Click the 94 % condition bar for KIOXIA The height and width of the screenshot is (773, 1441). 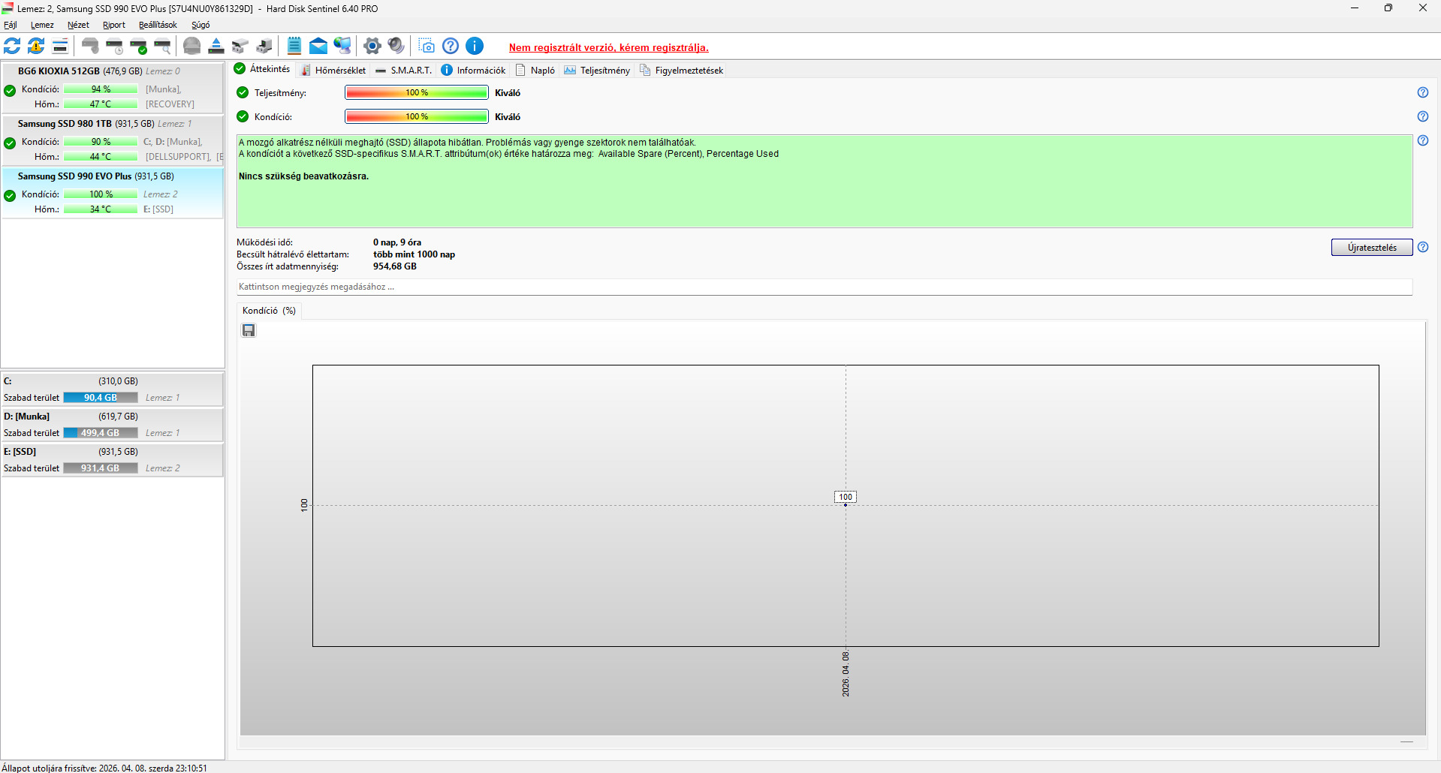(x=101, y=89)
